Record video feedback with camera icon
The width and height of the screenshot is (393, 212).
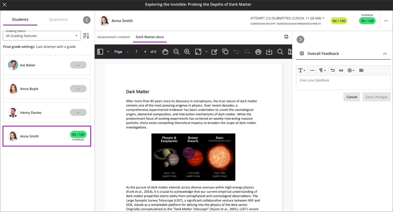pos(361,70)
